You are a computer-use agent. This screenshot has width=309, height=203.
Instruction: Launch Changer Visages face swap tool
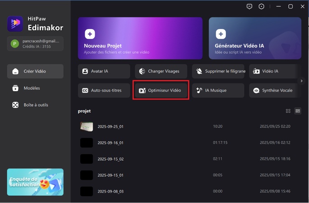pos(161,71)
